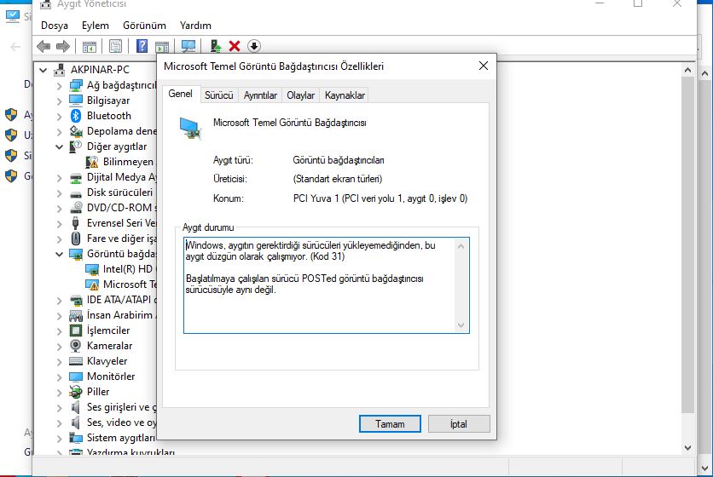Click the Klavyeler keyboard icon
Screen dimensions: 713x477
[x=76, y=361]
